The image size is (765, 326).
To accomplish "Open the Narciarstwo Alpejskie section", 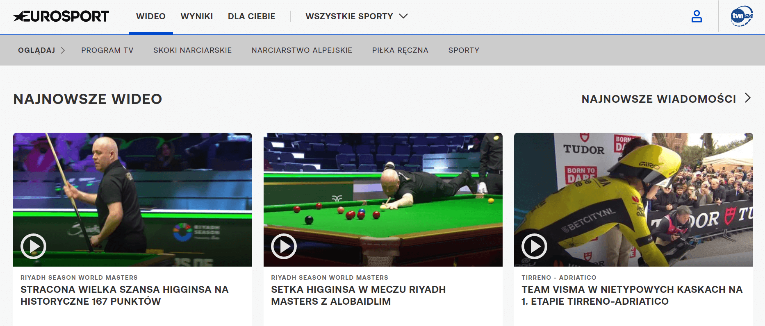I will (302, 50).
